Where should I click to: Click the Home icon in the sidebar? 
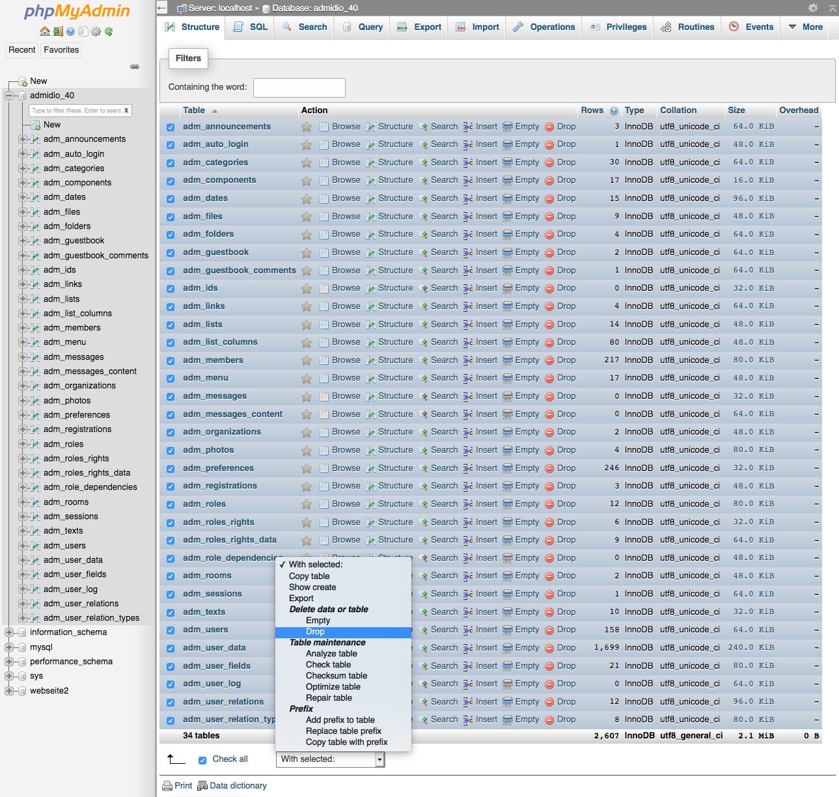[44, 31]
